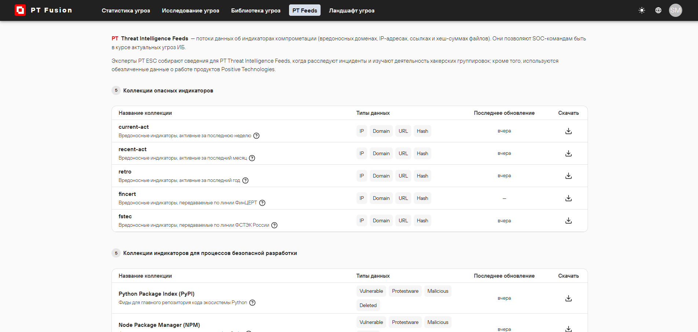Select Node Package Manager (NPM) name
Screen dimensions: 698x332
(159, 325)
